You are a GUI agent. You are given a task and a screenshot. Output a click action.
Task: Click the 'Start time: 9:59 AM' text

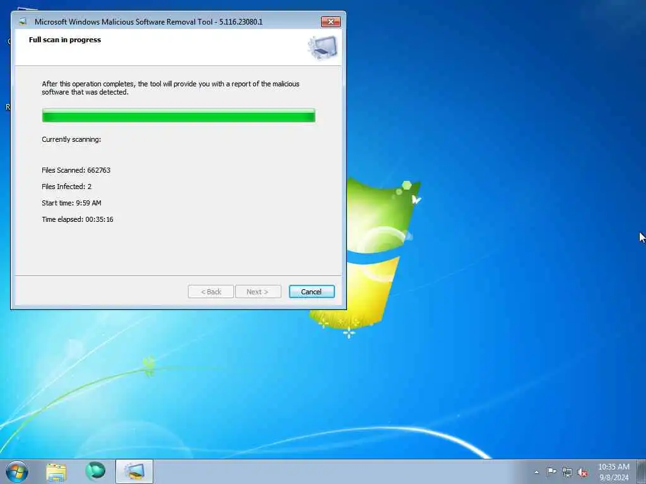pyautogui.click(x=71, y=203)
